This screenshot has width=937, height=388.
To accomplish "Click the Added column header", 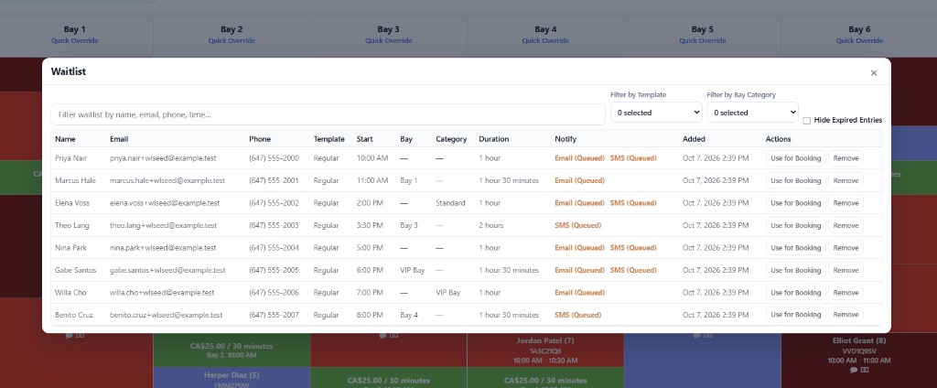I will click(694, 139).
